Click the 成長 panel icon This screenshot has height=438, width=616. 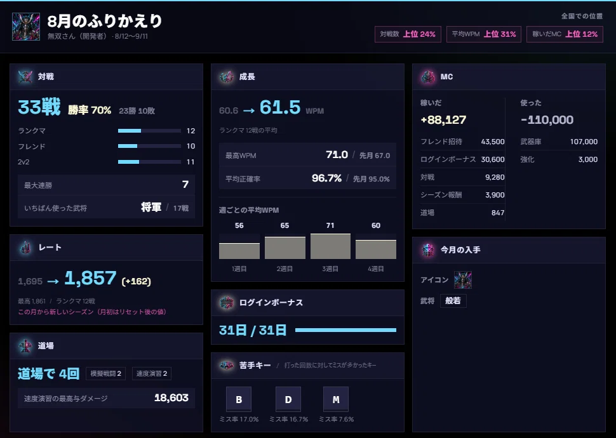226,77
